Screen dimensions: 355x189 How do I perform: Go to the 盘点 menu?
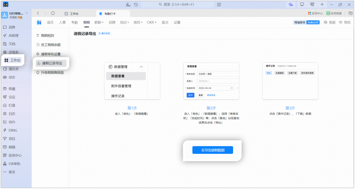coord(165,23)
